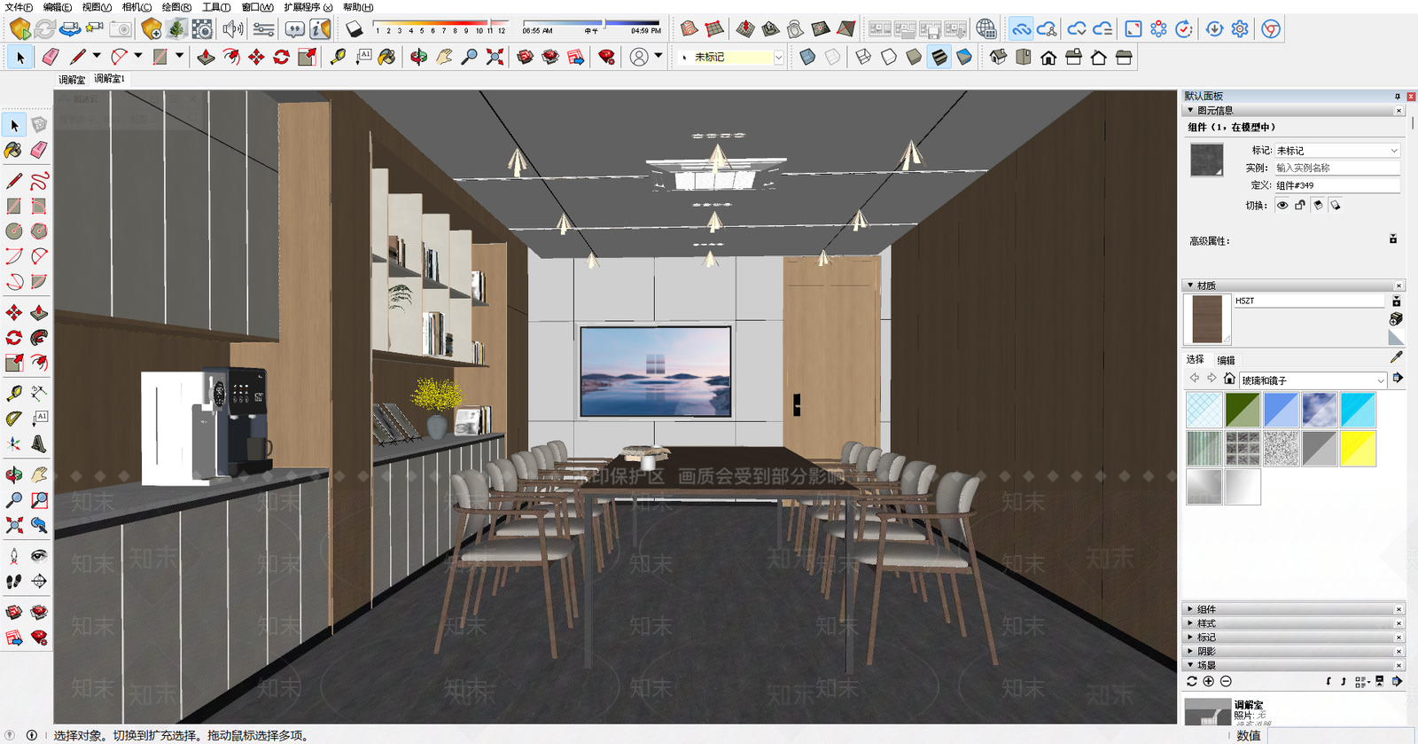Switch to the 编辑 tab in materials
This screenshot has height=744, width=1418.
(1226, 360)
